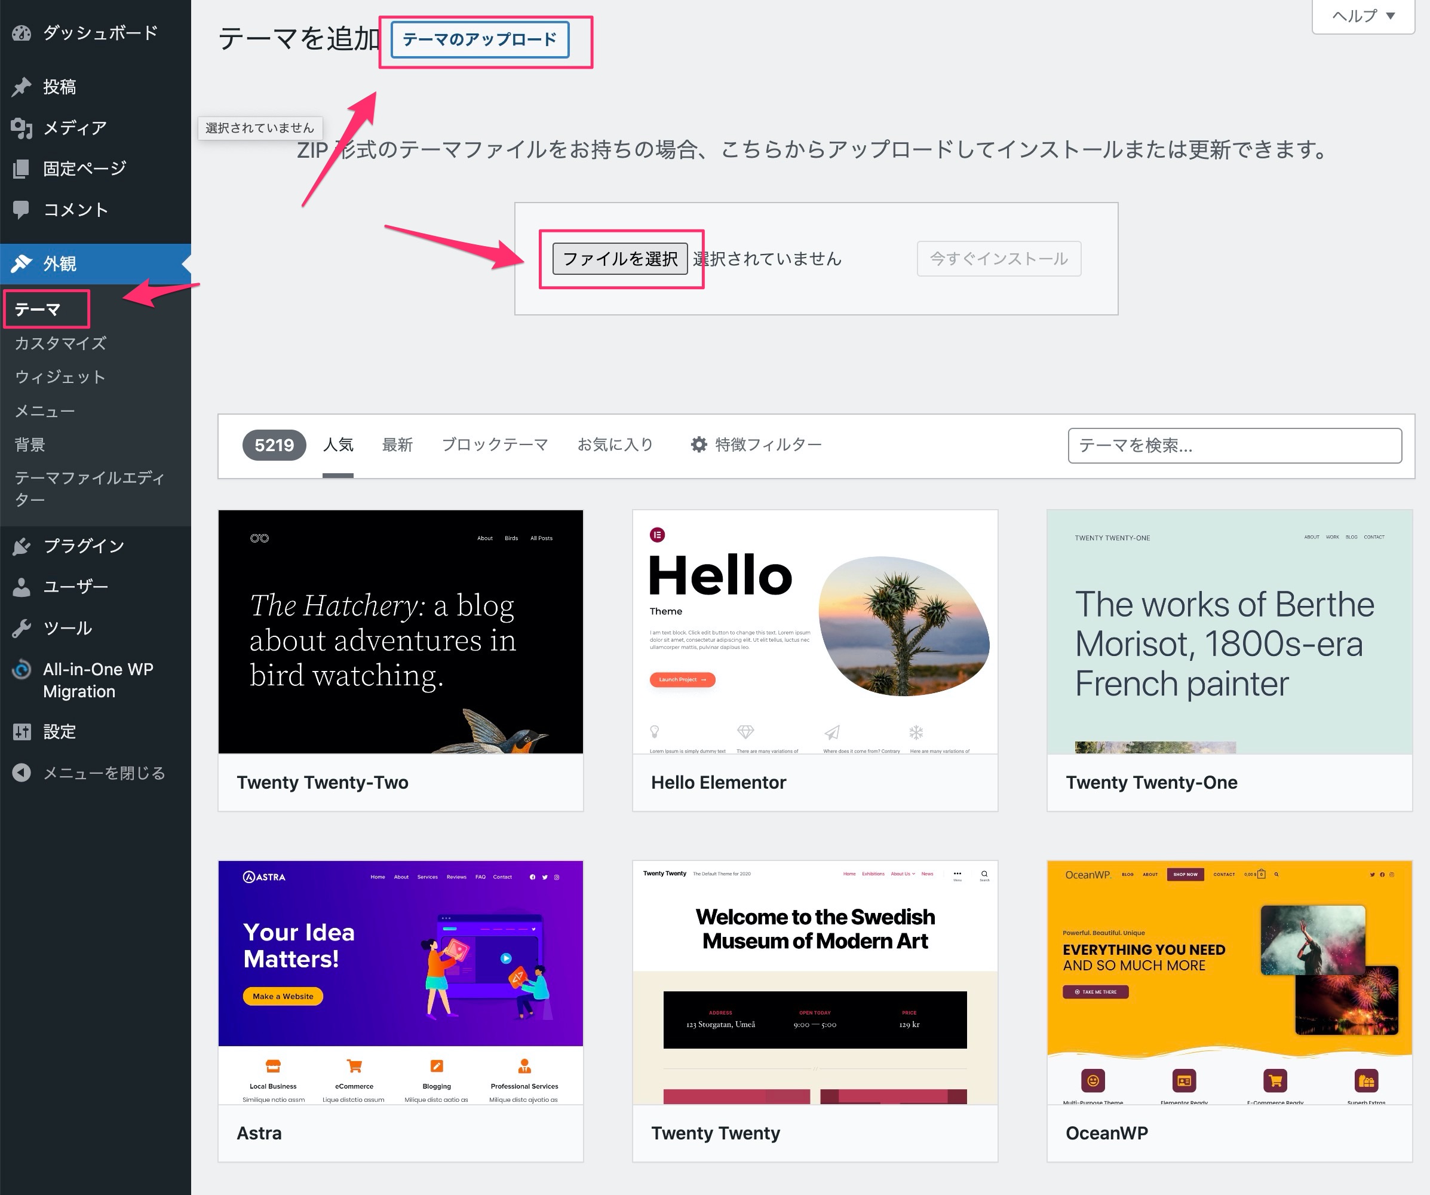Viewport: 1430px width, 1195px height.
Task: Open the ヘルプ dropdown
Action: point(1363,16)
